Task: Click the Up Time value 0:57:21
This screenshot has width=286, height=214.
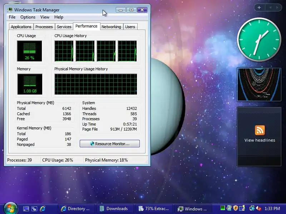Action: [130, 124]
